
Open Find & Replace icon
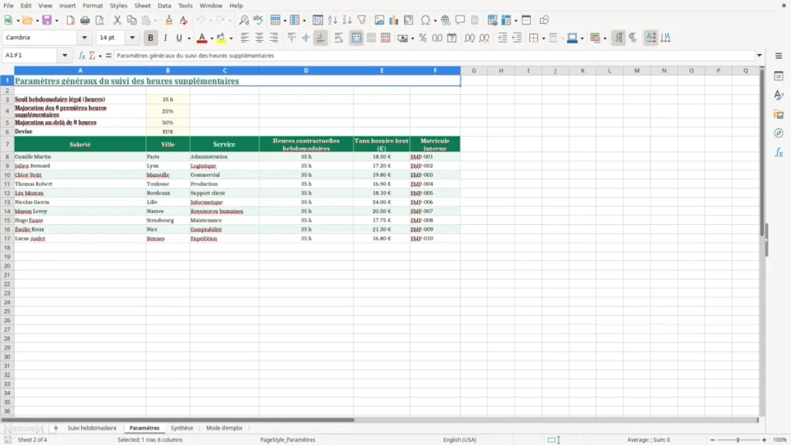[x=243, y=20]
